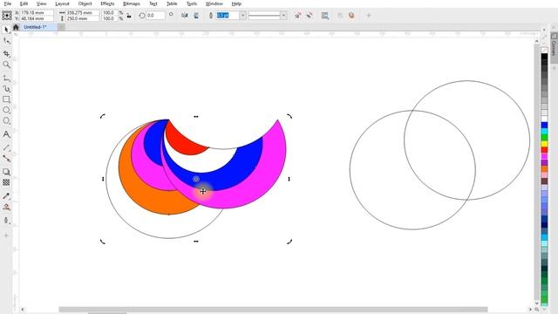
Task: Click the top-center rotation handle of selection
Action: (x=195, y=116)
